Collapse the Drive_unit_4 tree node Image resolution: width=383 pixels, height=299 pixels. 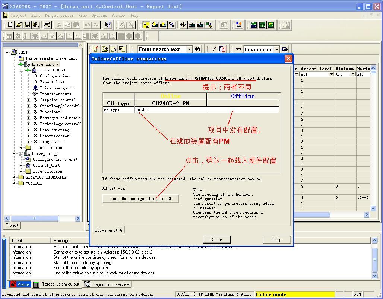pos(15,64)
